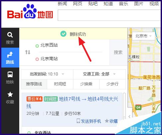Click the green start point circle marker
This screenshot has height=135, width=162.
click(x=37, y=46)
